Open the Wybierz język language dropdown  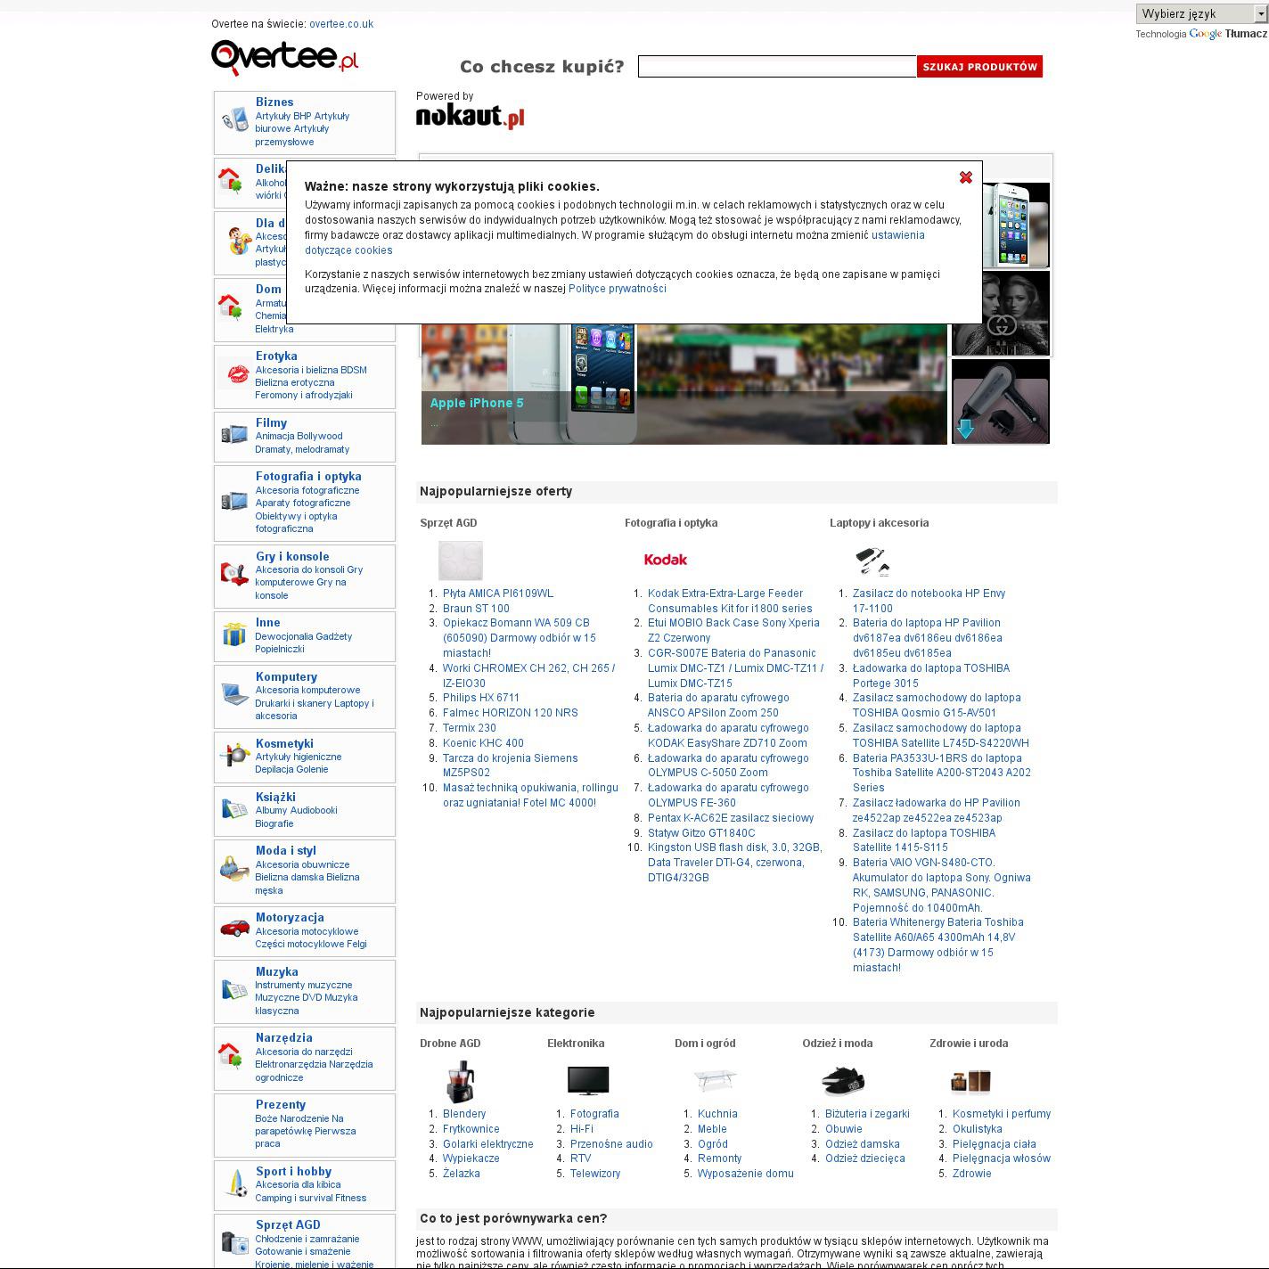click(1201, 13)
